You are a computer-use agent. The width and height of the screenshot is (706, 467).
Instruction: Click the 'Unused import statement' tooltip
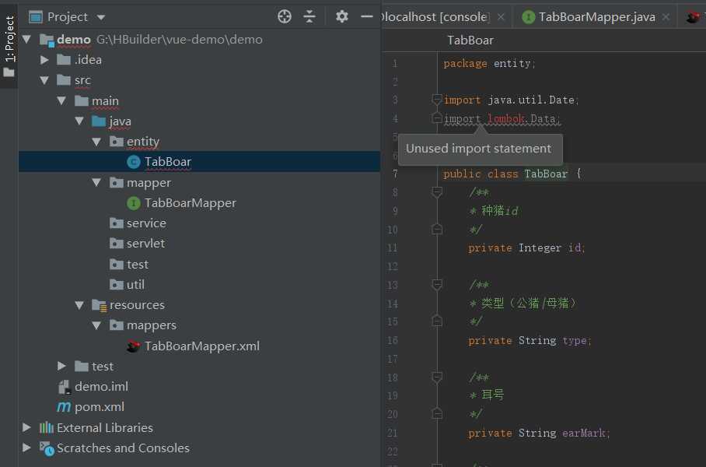click(x=481, y=149)
